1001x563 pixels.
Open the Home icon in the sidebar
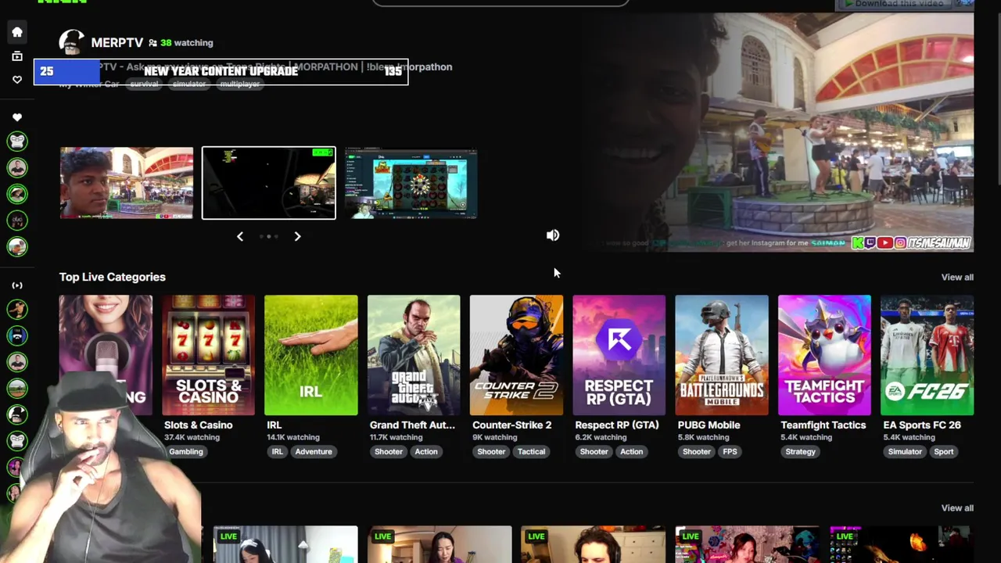pos(17,32)
